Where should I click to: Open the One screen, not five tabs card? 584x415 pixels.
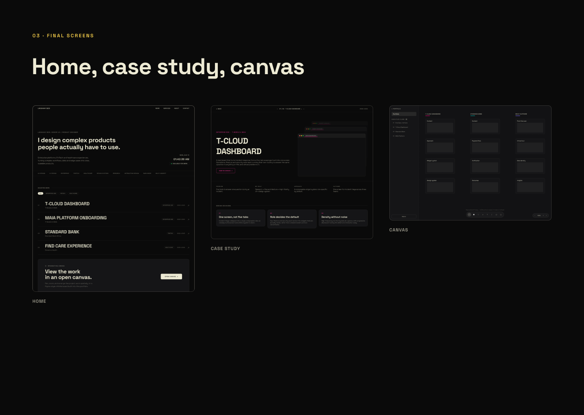[240, 219]
